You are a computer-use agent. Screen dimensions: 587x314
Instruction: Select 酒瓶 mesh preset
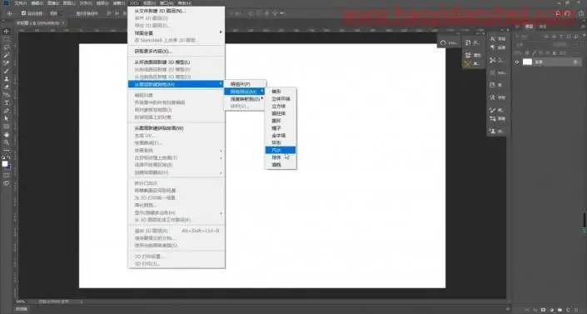[281, 164]
